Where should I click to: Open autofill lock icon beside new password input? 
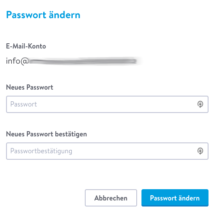pos(200,104)
